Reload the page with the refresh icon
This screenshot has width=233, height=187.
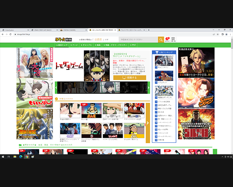[x=10, y=34]
